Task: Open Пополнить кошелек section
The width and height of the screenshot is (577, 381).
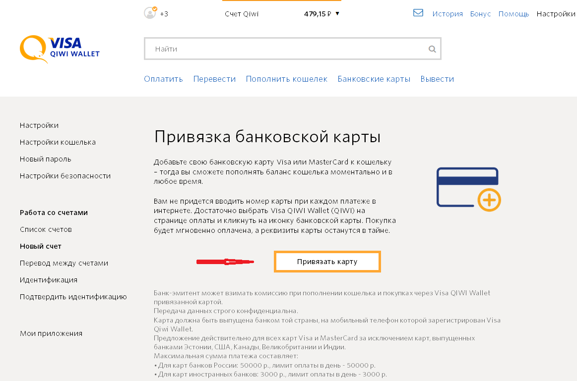Action: 286,79
